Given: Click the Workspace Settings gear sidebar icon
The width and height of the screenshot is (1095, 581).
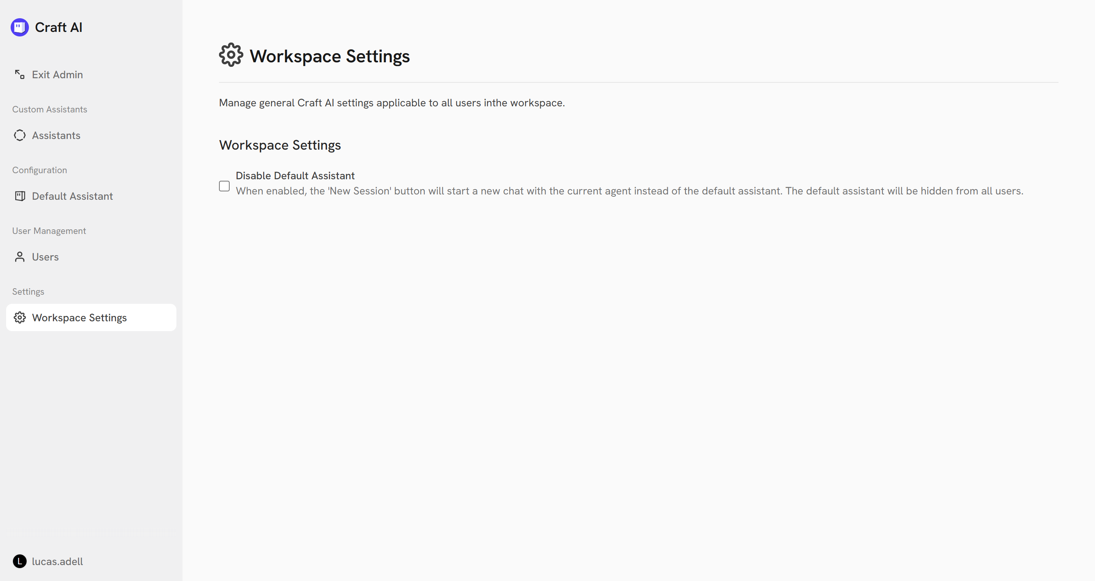Looking at the screenshot, I should (19, 317).
